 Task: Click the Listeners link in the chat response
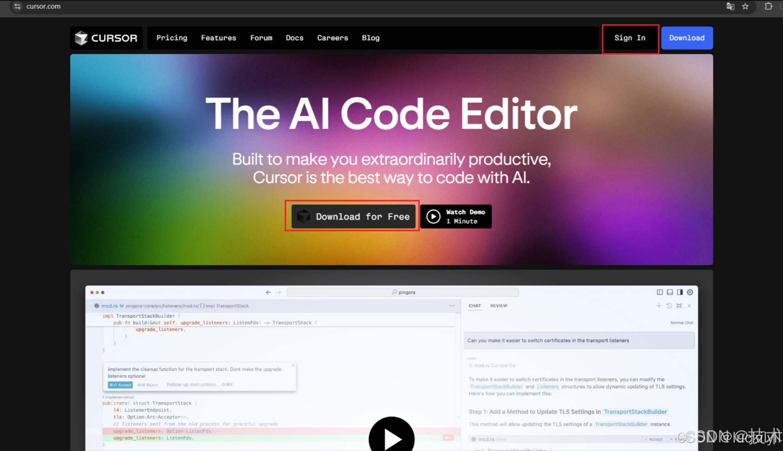point(547,387)
